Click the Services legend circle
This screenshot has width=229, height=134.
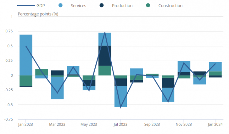coord(61,5)
